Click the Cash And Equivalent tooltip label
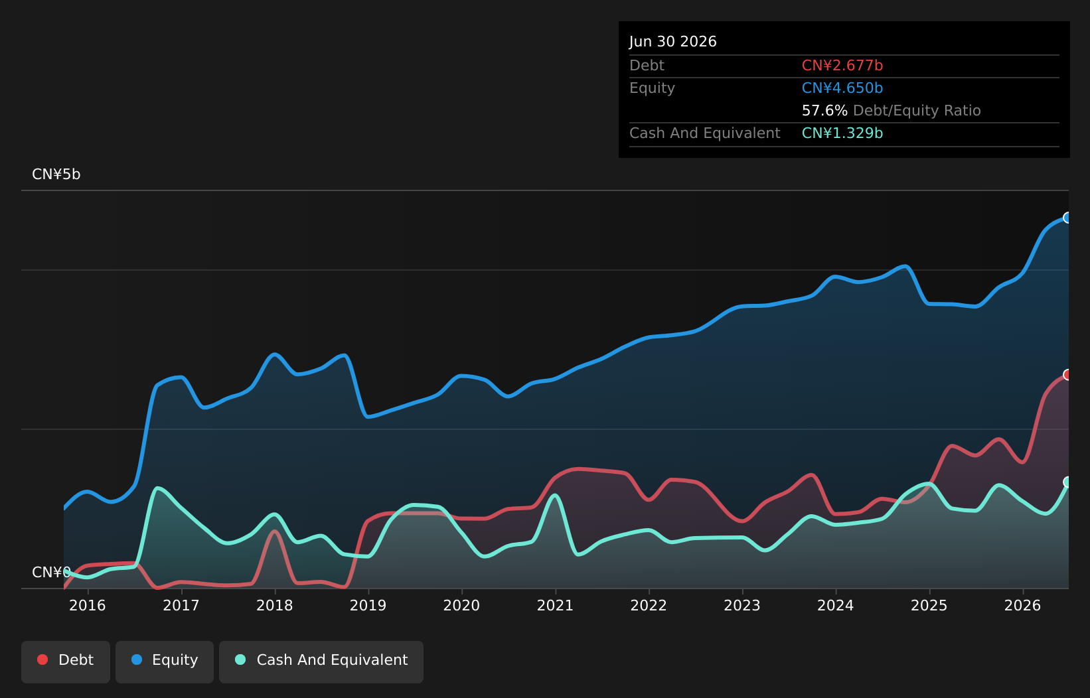Screen dimensions: 1090x698 pyautogui.click(x=705, y=133)
